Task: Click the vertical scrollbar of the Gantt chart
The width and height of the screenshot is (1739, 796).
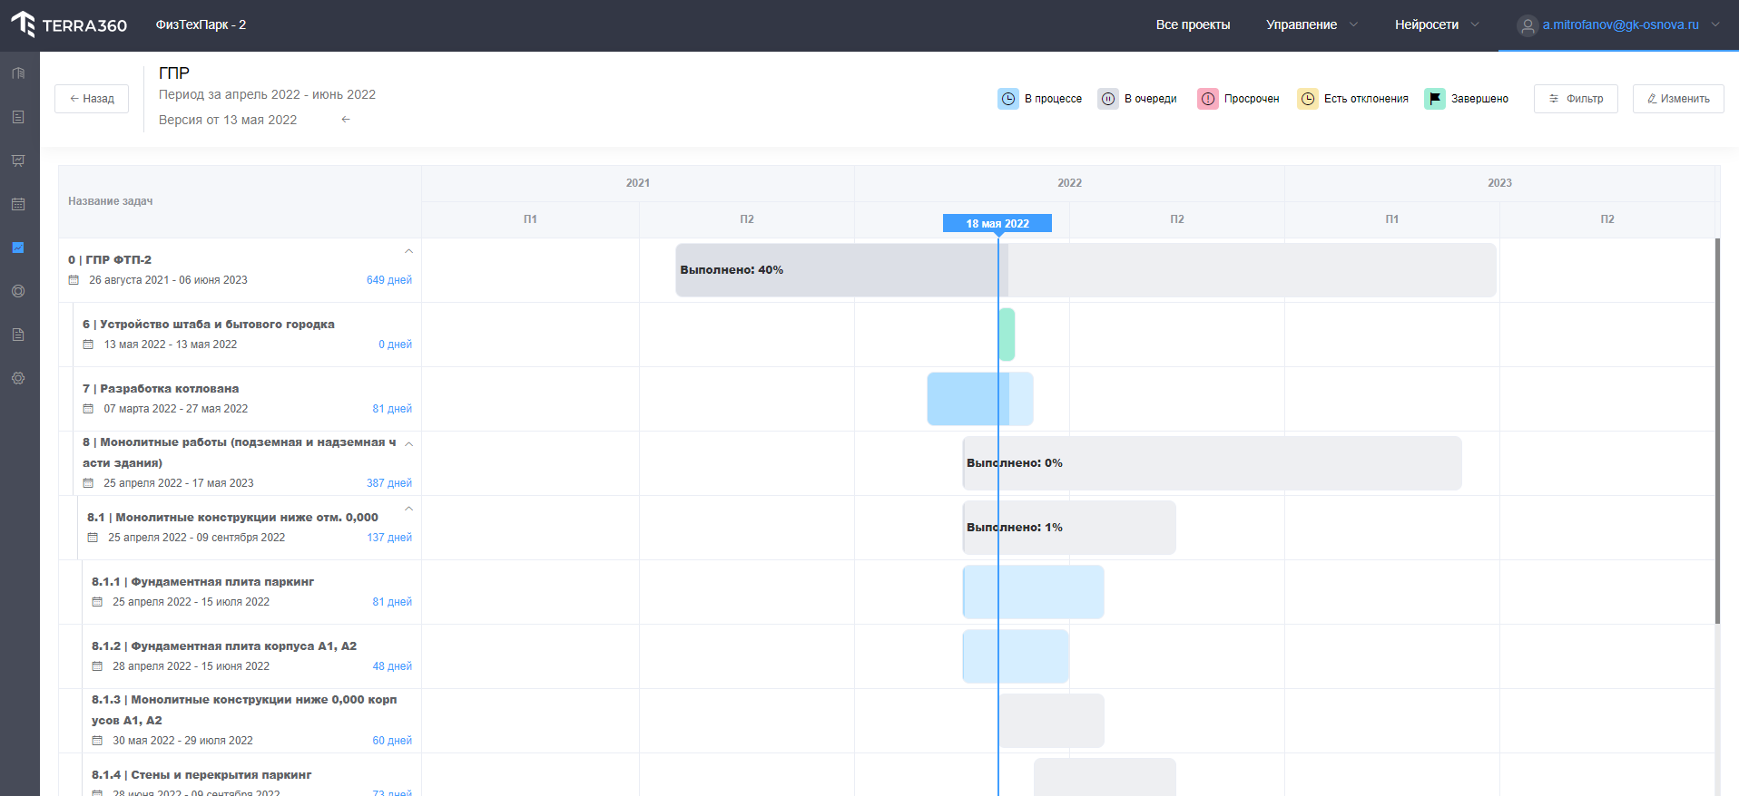Action: 1717,431
